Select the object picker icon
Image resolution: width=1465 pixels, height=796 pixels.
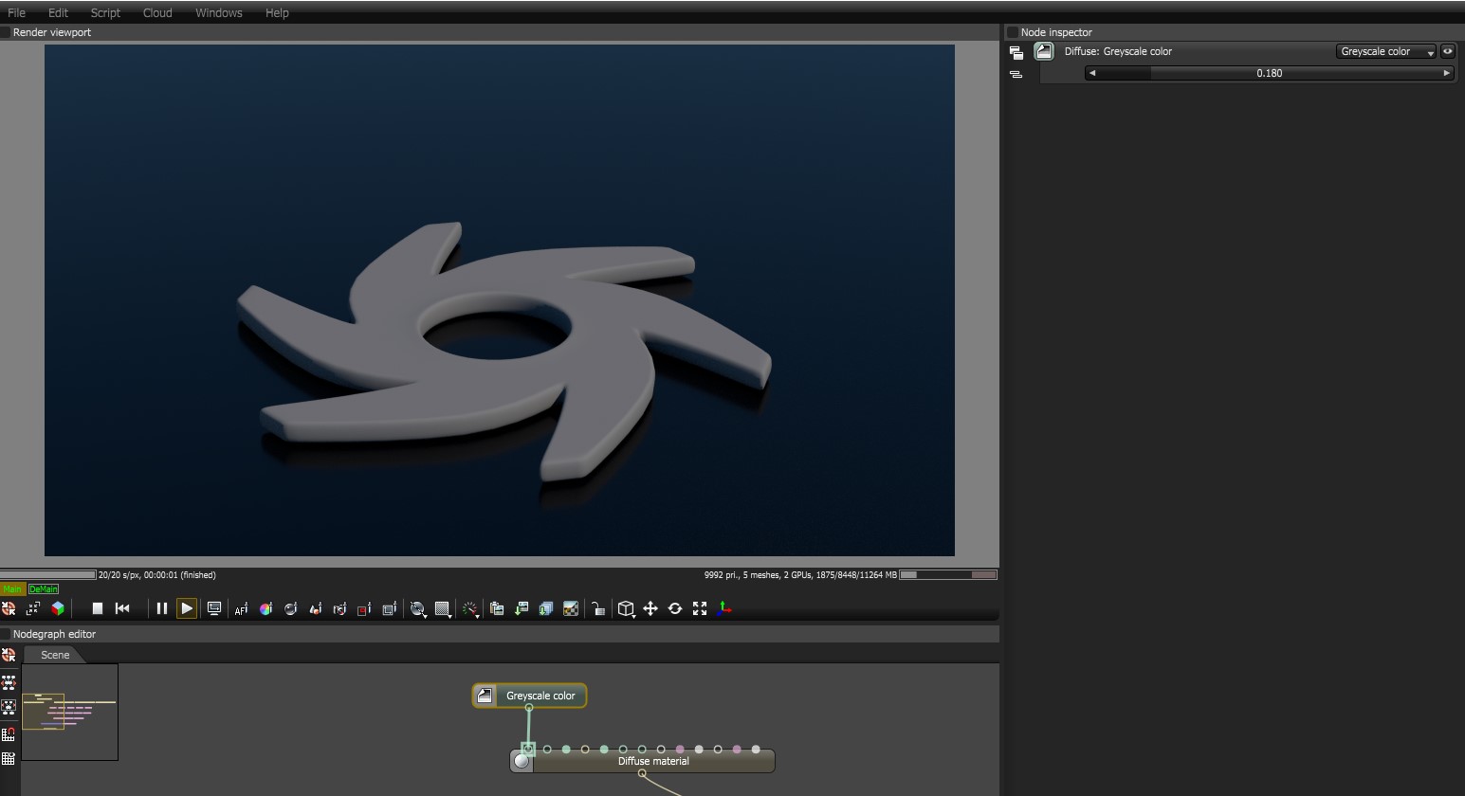pos(315,608)
